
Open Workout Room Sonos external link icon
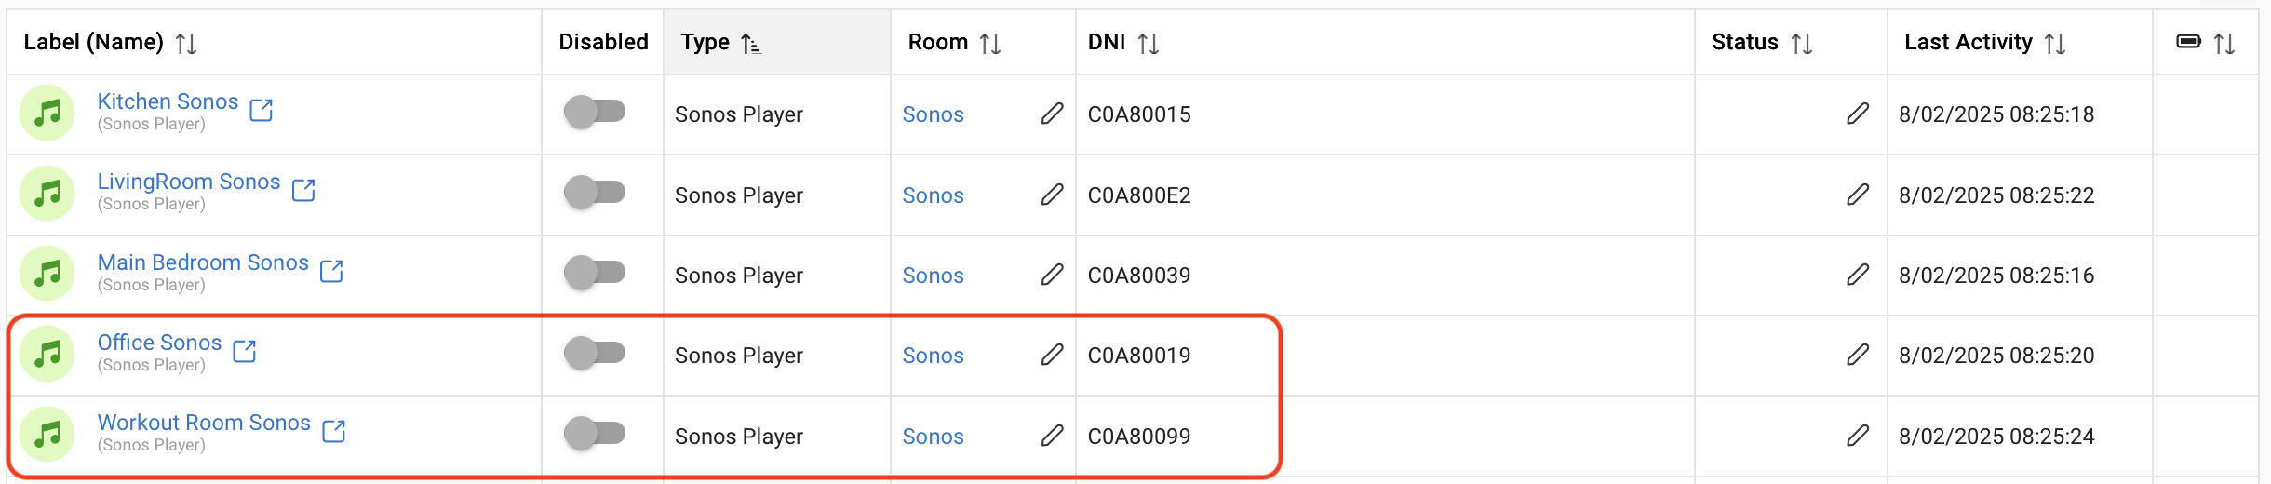click(333, 431)
